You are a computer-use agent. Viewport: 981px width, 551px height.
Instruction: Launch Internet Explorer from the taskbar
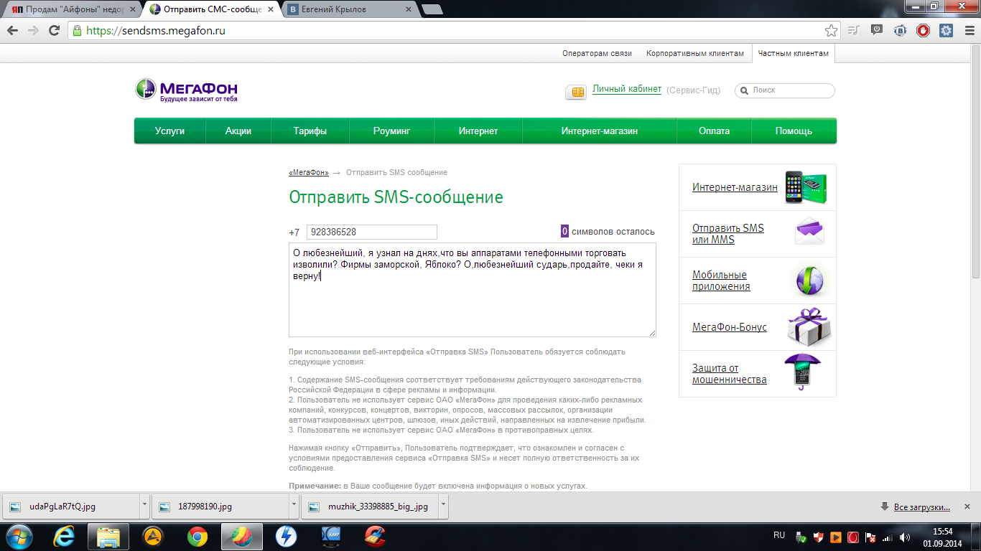(65, 536)
